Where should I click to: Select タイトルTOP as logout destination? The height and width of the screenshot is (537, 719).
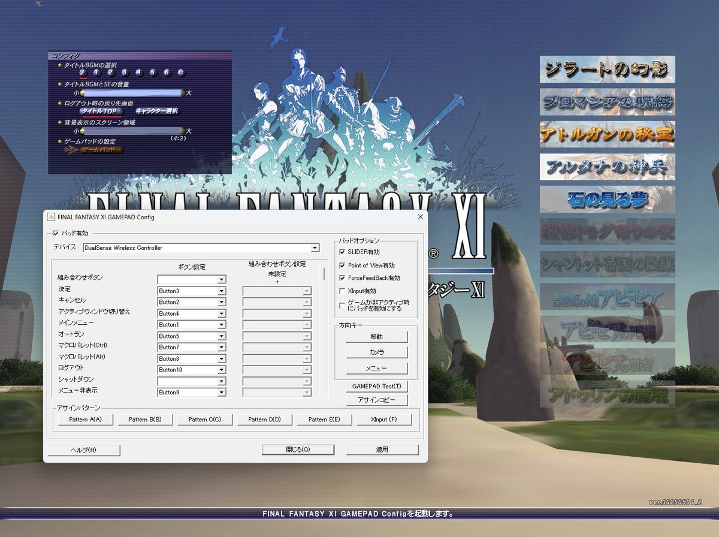pyautogui.click(x=101, y=111)
